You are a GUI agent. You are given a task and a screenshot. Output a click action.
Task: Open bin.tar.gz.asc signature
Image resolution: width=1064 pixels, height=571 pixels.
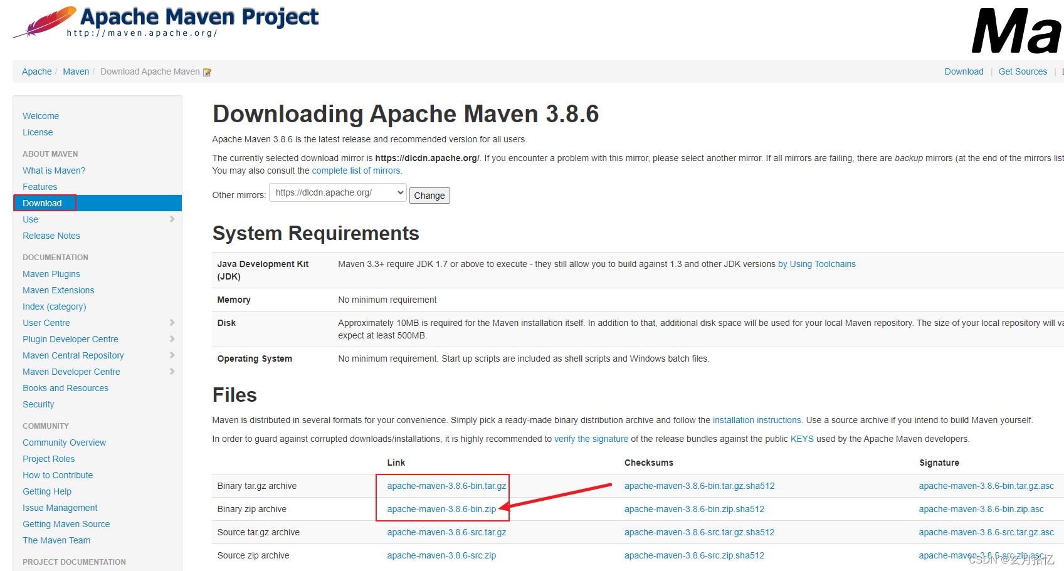pos(986,486)
